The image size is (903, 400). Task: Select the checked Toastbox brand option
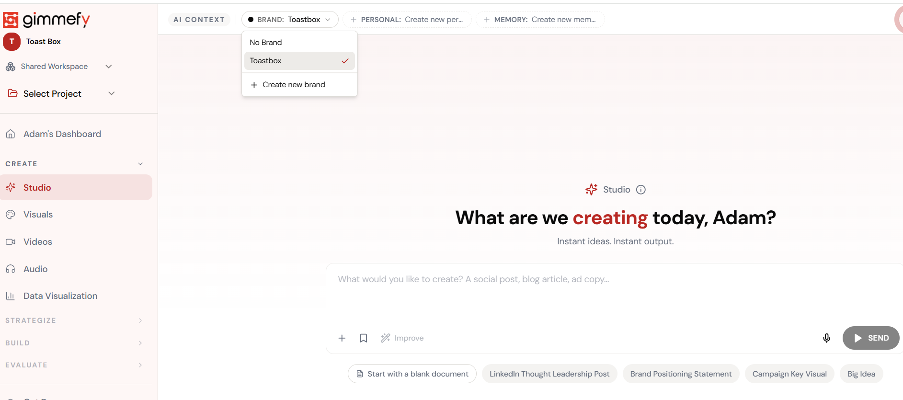(x=299, y=61)
